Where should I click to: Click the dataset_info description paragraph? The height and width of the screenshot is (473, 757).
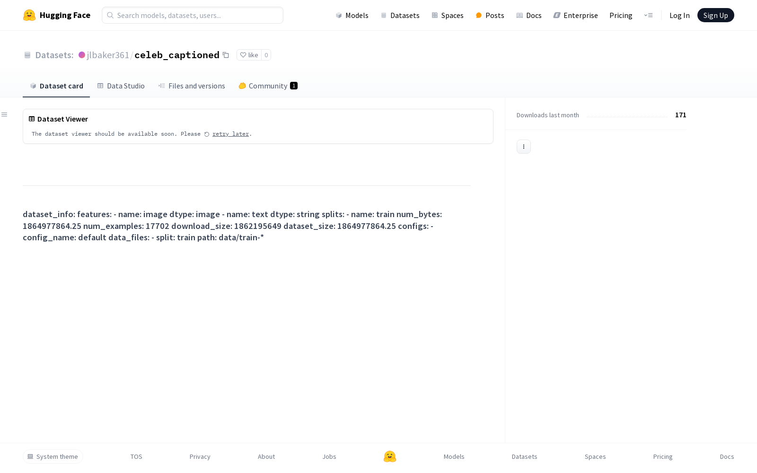point(232,226)
